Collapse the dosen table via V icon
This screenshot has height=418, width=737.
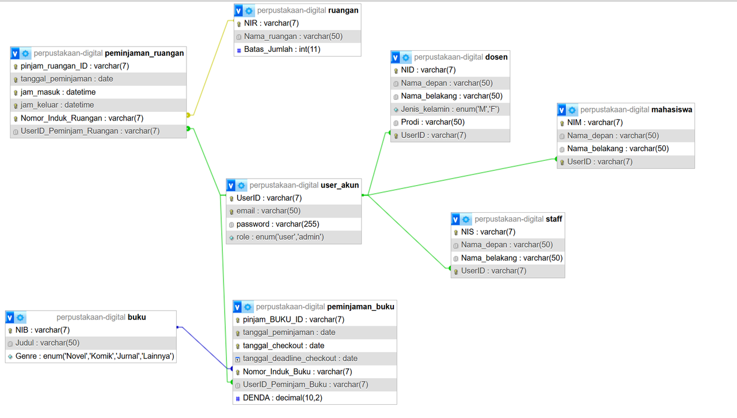coord(396,57)
